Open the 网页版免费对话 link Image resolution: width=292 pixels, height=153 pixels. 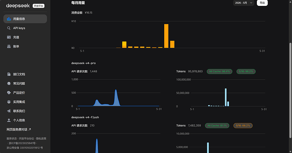tap(19, 129)
